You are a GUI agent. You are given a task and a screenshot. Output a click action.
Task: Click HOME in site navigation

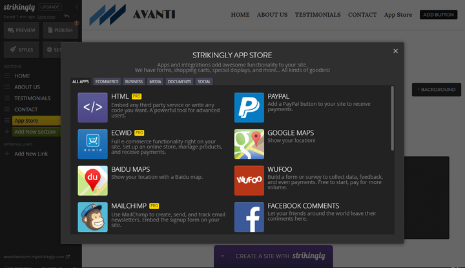coord(240,14)
